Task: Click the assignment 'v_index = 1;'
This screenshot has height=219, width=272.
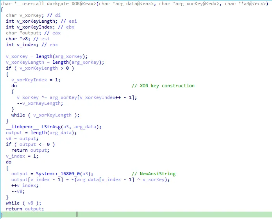Action: [22, 156]
